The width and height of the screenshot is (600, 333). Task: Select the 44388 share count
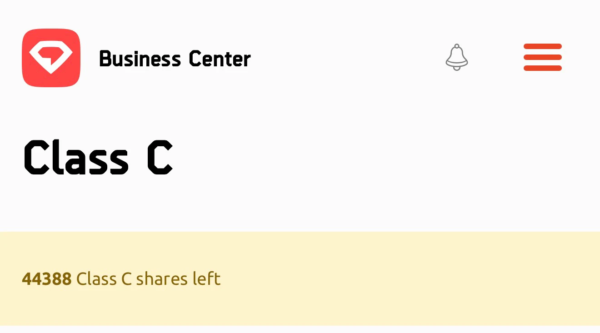coord(46,278)
